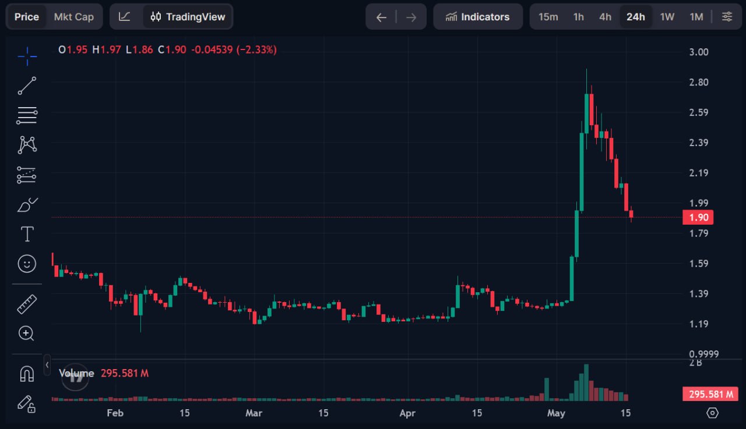
Task: Open the Fibonacci retracement tool
Action: (x=27, y=115)
